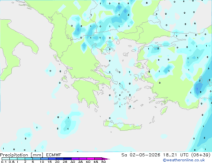Click the 'ECMWF' model label

54,155
